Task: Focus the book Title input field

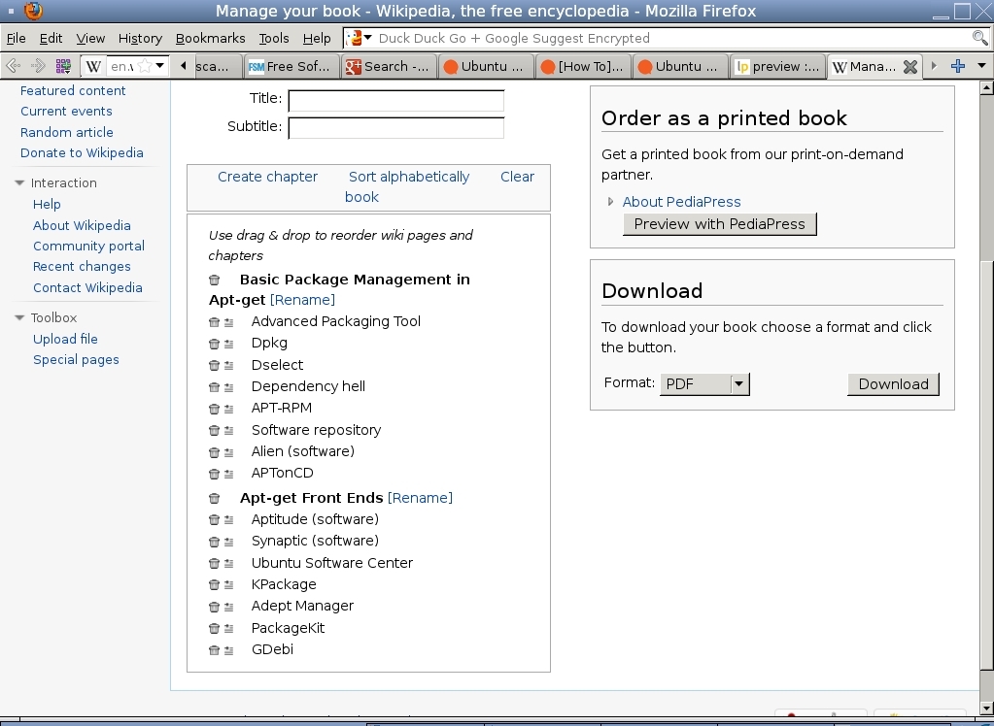Action: pyautogui.click(x=396, y=101)
